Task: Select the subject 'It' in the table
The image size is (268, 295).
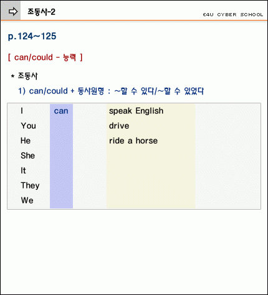Action: click(23, 171)
